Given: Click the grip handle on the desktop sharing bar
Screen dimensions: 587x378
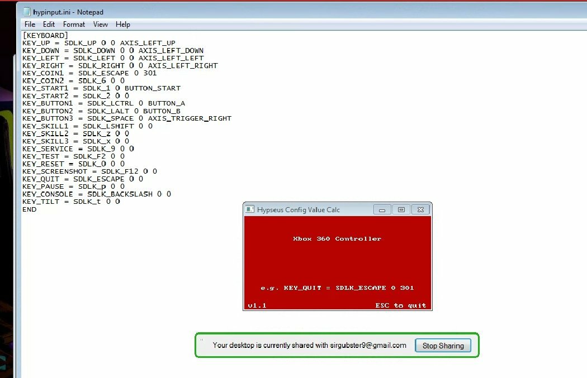Looking at the screenshot, I should click(x=202, y=339).
